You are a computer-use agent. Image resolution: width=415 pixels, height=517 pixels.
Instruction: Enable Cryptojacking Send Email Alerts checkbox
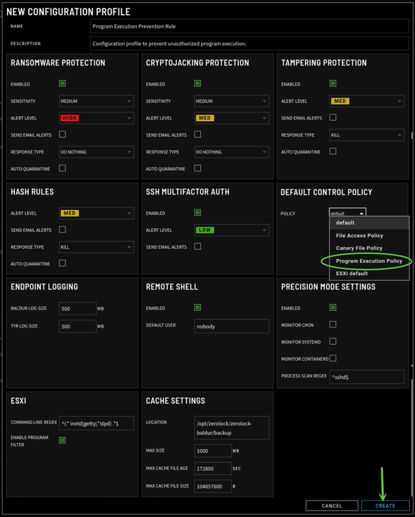coord(198,134)
